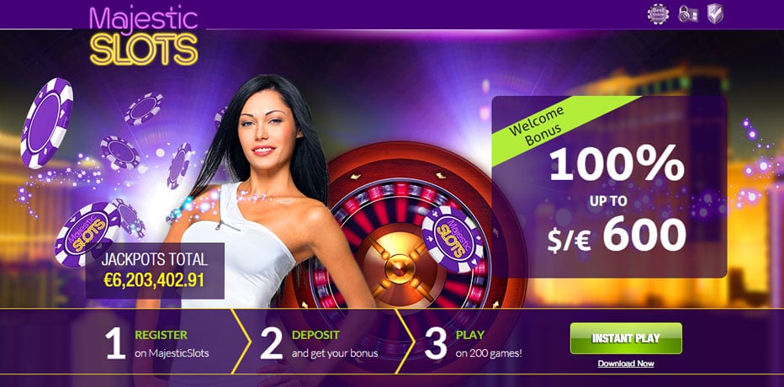Image resolution: width=784 pixels, height=387 pixels.
Task: Click the Majestic Slots neon logo
Action: [x=144, y=35]
